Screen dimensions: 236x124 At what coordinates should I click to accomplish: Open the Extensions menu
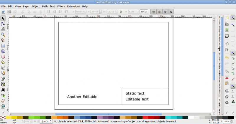click(x=73, y=6)
